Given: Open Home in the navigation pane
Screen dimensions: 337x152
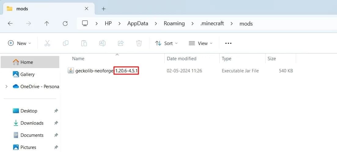Looking at the screenshot, I should 30,62.
